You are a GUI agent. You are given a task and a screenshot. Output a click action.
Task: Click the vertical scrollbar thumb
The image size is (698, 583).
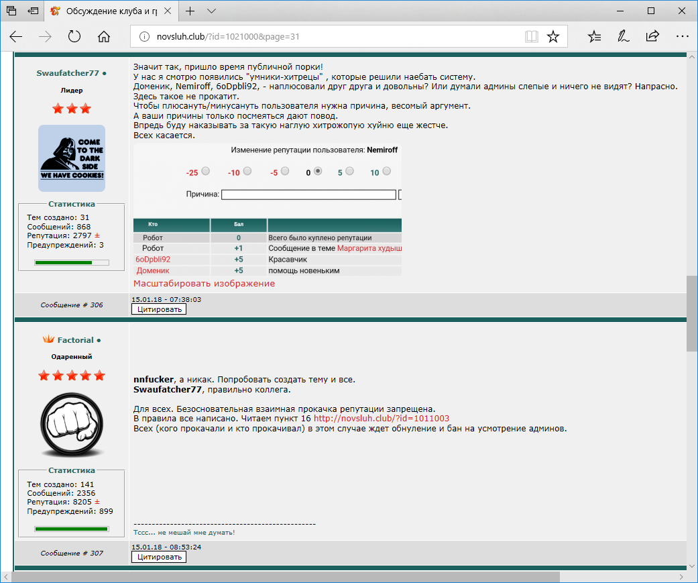tap(691, 313)
